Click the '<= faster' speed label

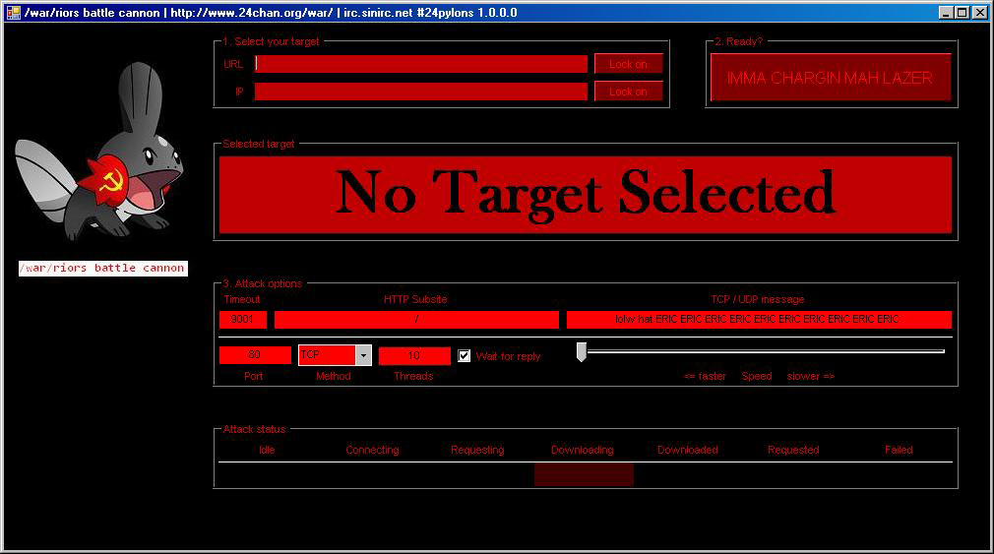click(x=705, y=377)
